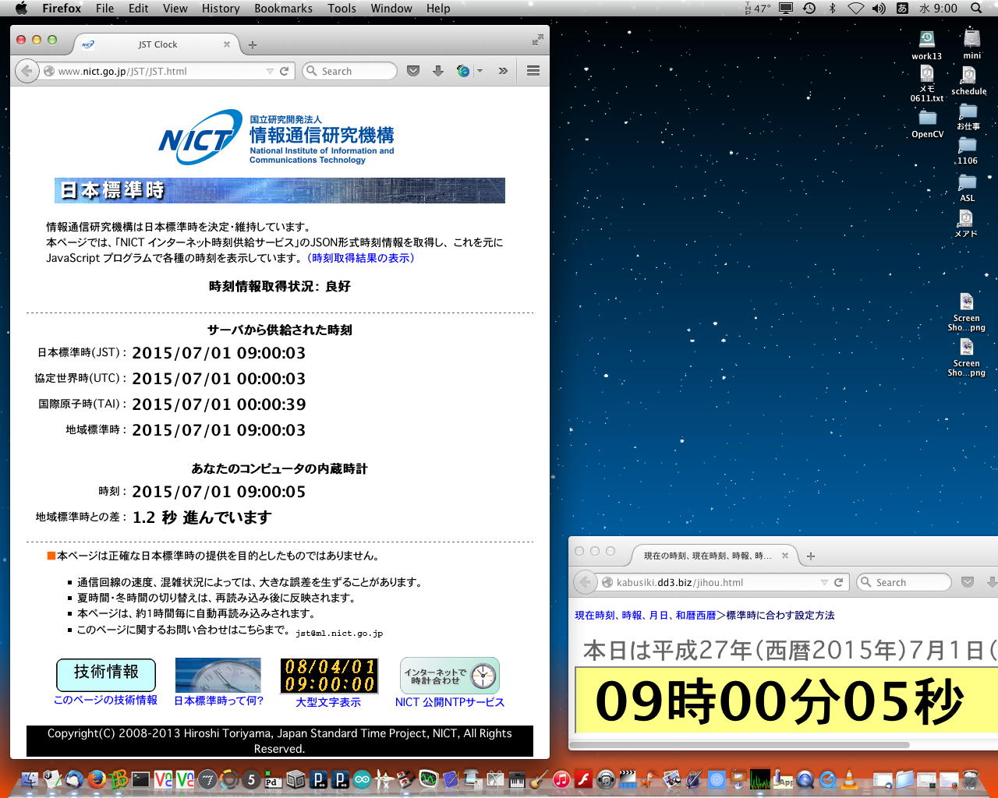The width and height of the screenshot is (998, 798).
Task: Click the Pocket icon in JST Clock toolbar
Action: 413,71
